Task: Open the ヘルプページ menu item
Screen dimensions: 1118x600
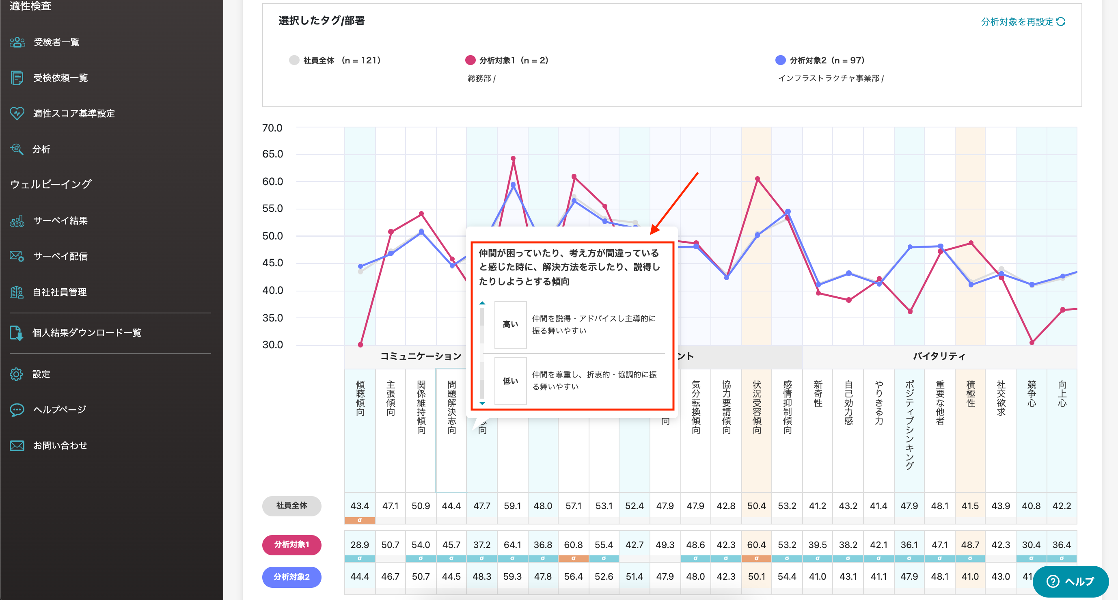Action: (60, 410)
